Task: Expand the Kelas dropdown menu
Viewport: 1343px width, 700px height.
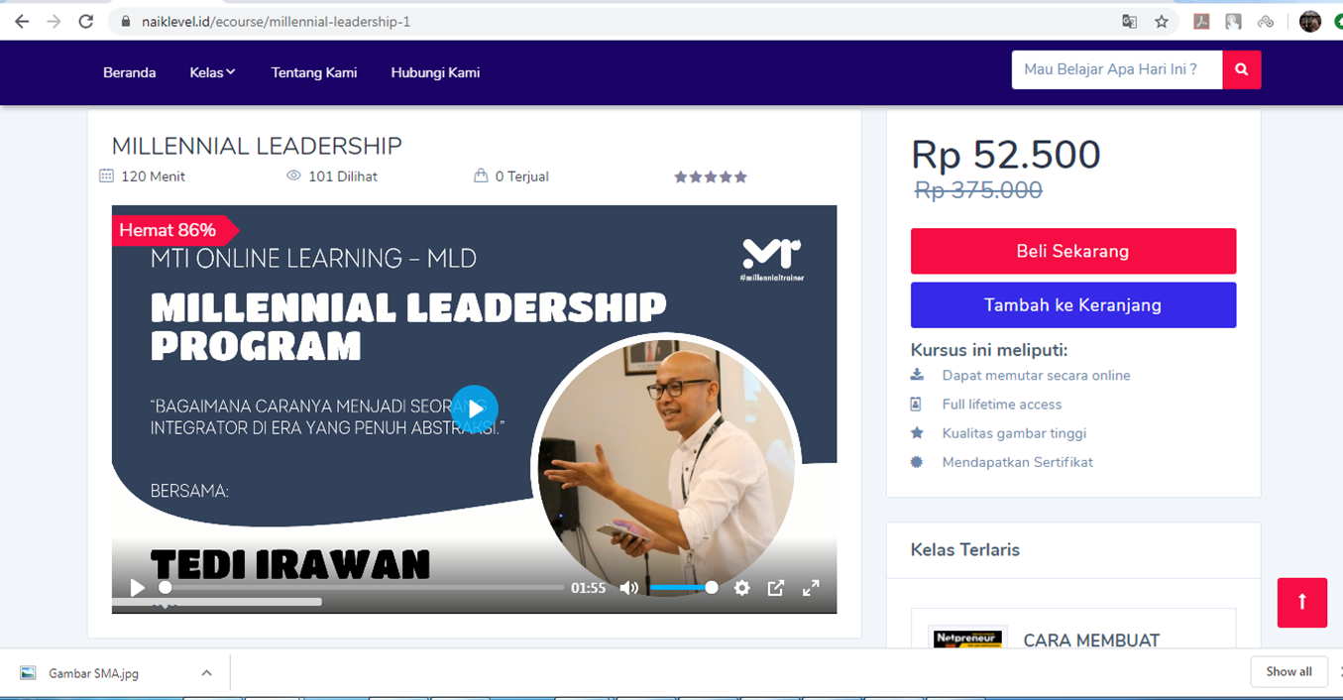Action: 212,72
